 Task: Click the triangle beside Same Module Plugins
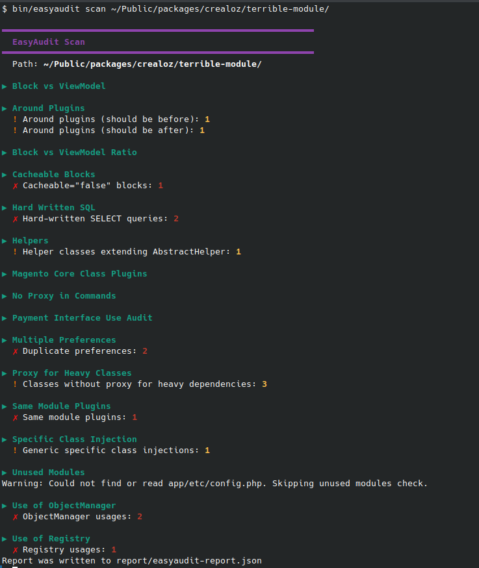click(5, 407)
